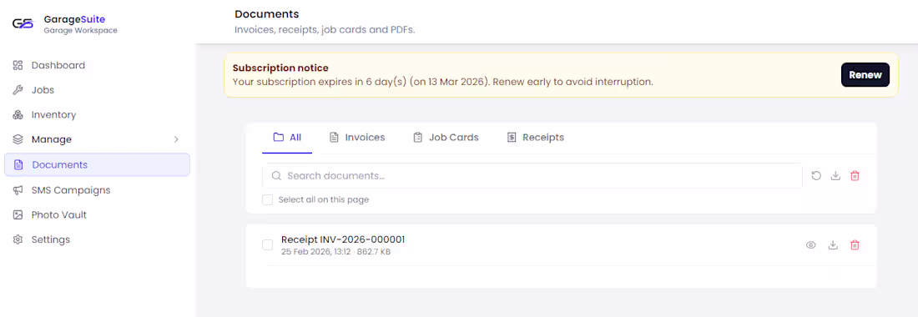Click the Subscription notice heading

280,68
